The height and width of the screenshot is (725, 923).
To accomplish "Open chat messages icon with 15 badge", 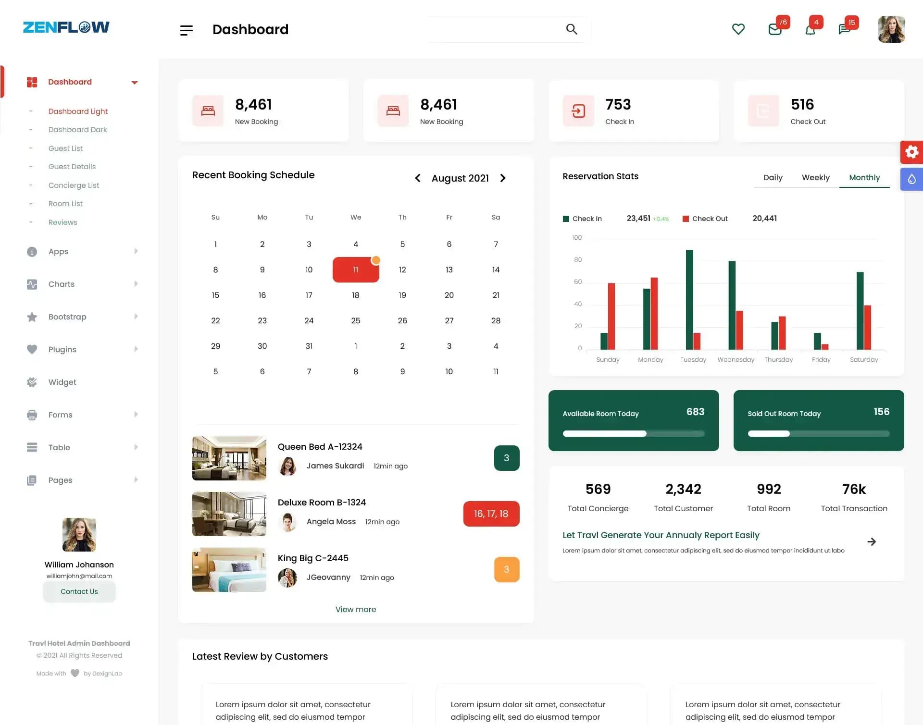I will pyautogui.click(x=844, y=30).
